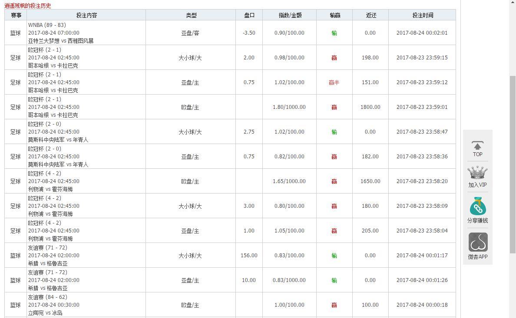The width and height of the screenshot is (516, 318).
Task: Click the 亚盘/客 type cell
Action: tap(190, 33)
